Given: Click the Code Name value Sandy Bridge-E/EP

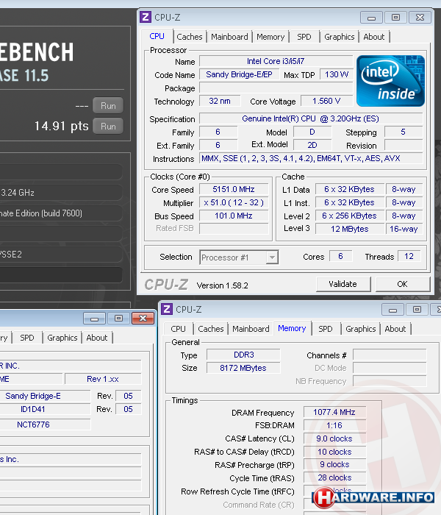Looking at the screenshot, I should [239, 74].
